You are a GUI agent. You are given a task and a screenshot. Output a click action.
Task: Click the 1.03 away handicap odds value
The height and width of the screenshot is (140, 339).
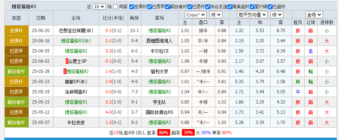point(222,102)
